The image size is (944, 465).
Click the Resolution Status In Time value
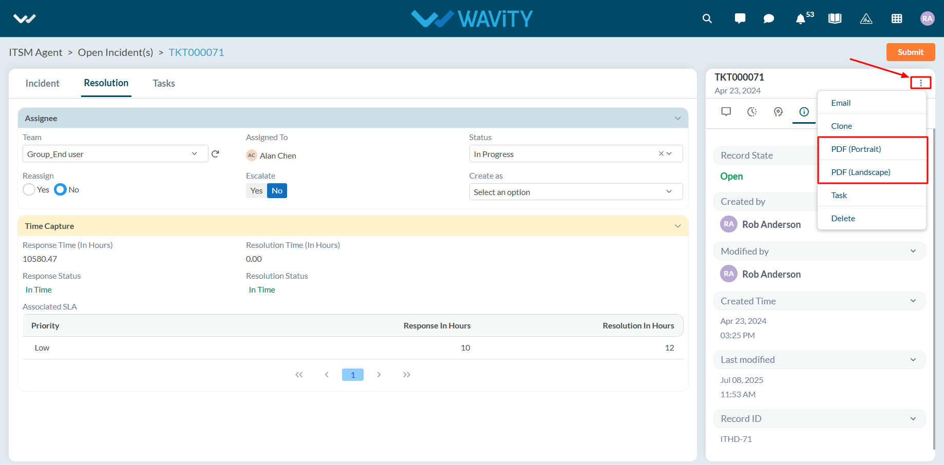tap(262, 289)
